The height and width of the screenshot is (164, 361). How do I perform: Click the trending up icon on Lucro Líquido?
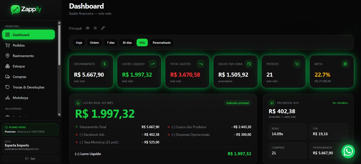[153, 64]
